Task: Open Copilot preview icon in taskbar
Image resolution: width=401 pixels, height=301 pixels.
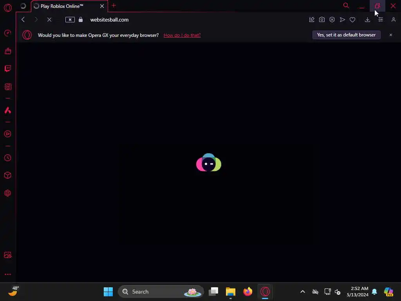Action: click(388, 292)
